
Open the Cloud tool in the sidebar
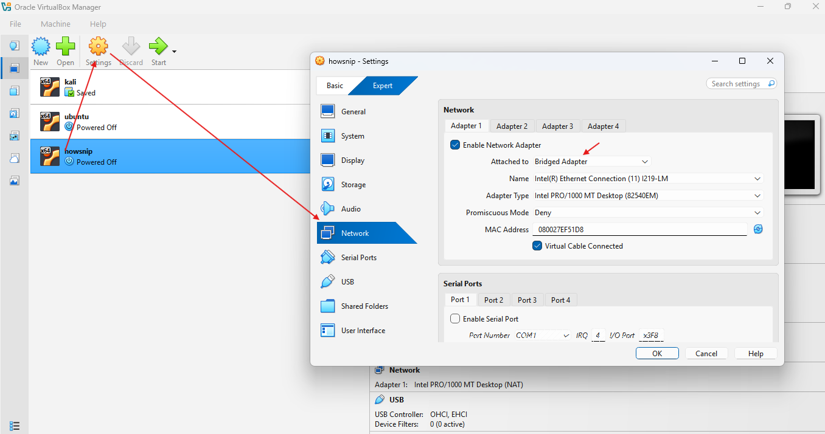click(x=15, y=158)
